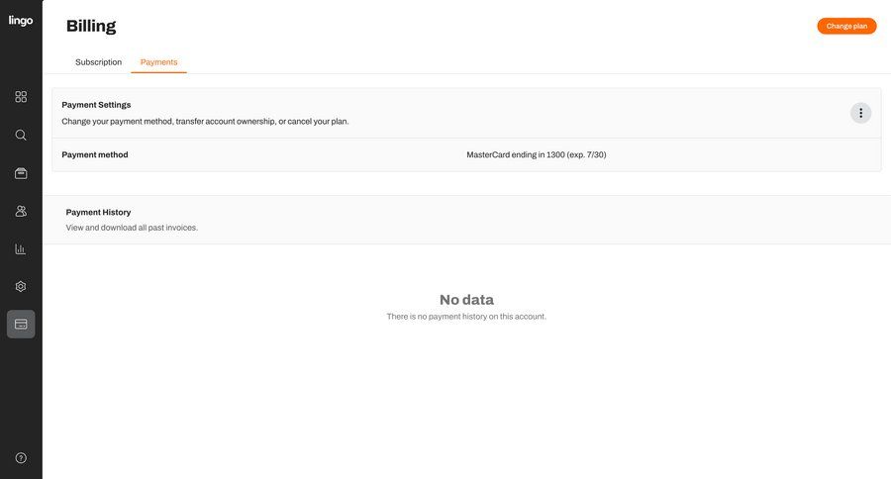Open search from the magnifier sidebar icon
This screenshot has height=479, width=891.
21,135
